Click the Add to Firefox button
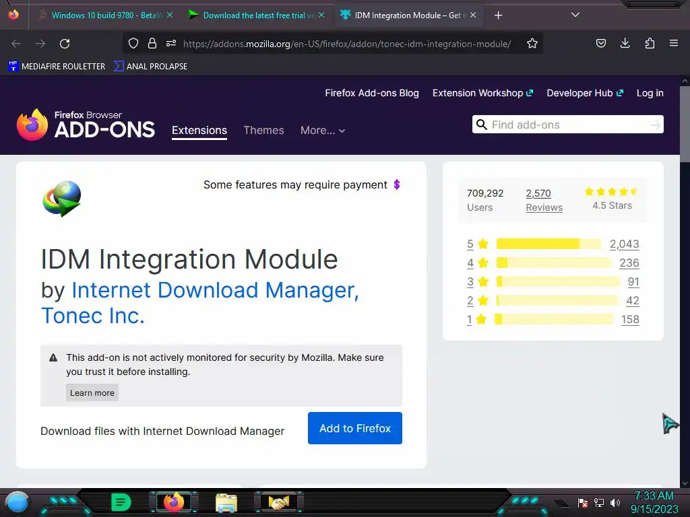Screen dimensions: 690x517 354,428
